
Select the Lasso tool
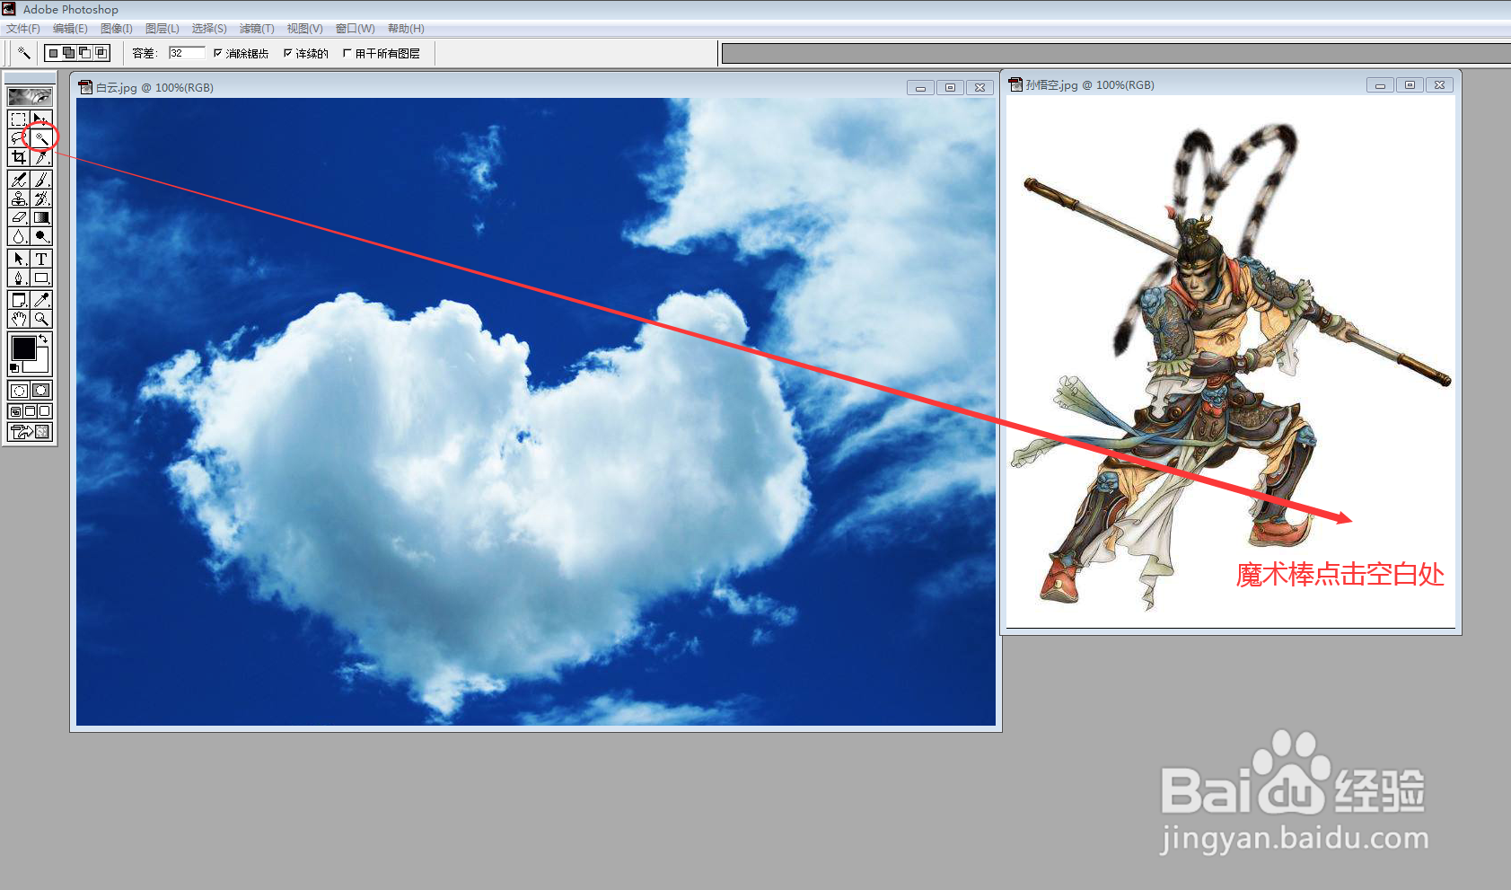click(18, 138)
